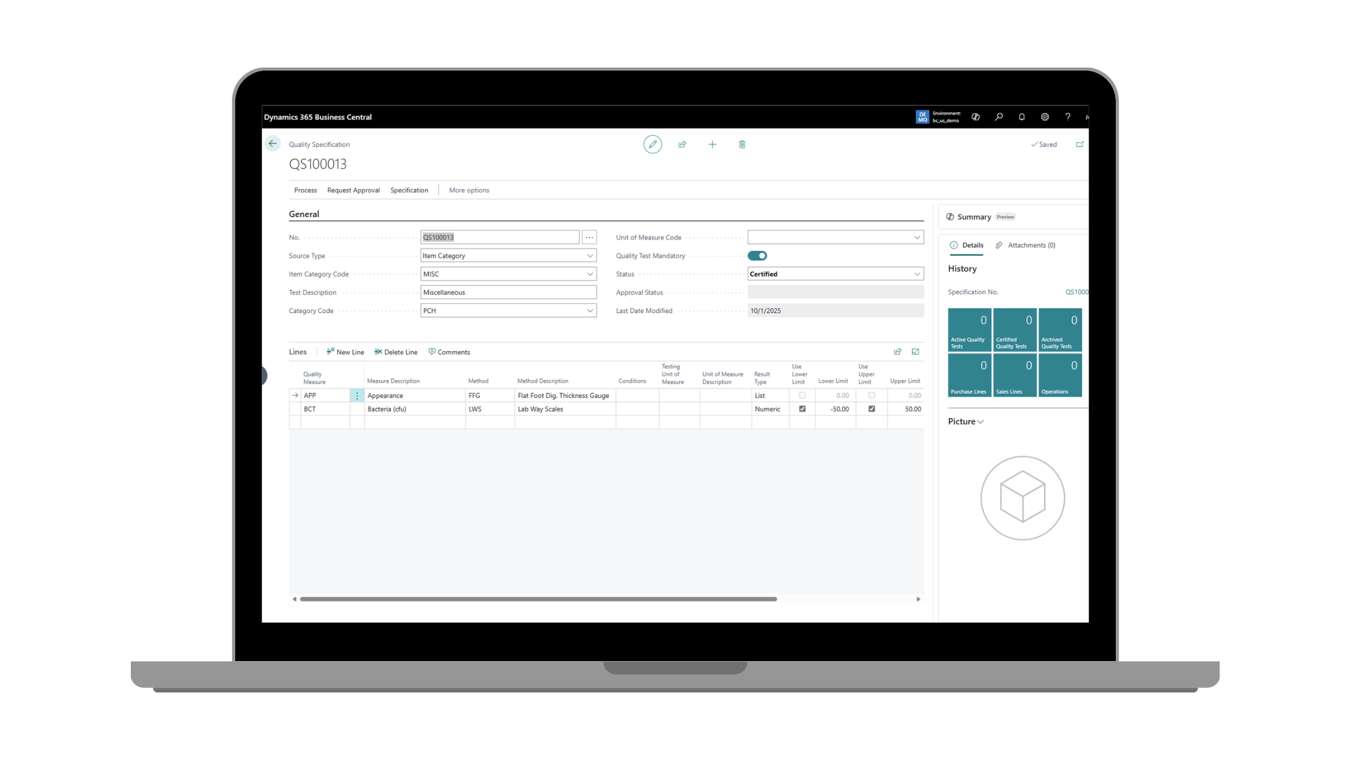The height and width of the screenshot is (760, 1351).
Task: Uncheck Use Lower Limit on the BCT row
Action: [802, 409]
